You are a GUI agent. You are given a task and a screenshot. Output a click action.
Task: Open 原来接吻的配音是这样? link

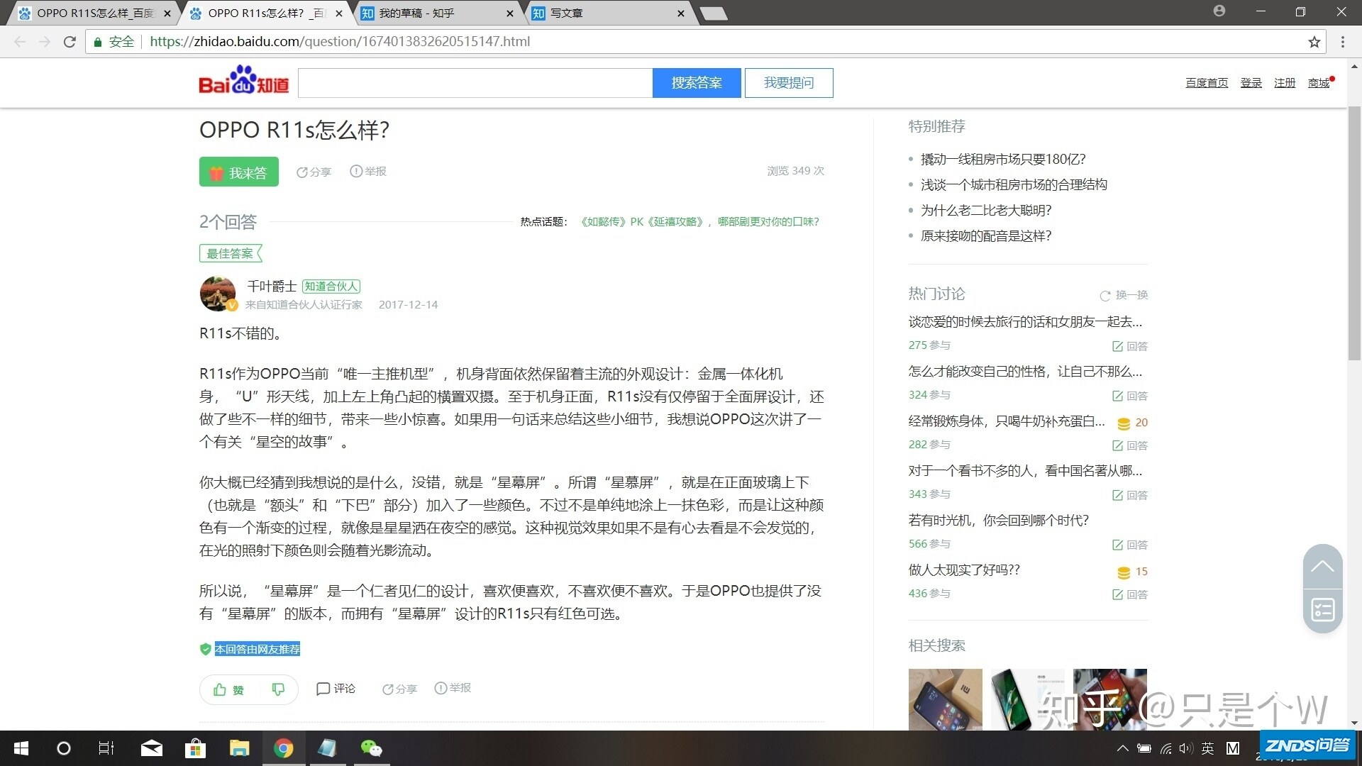click(986, 235)
